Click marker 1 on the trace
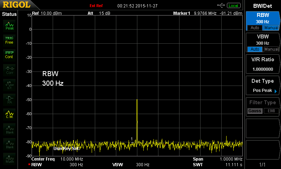281x169 pixels. [x=132, y=143]
